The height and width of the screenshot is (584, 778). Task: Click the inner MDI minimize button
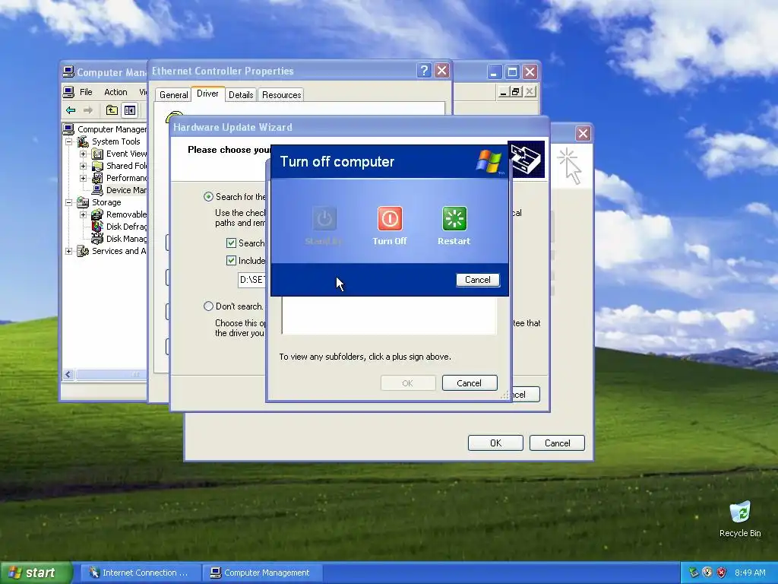click(x=503, y=91)
